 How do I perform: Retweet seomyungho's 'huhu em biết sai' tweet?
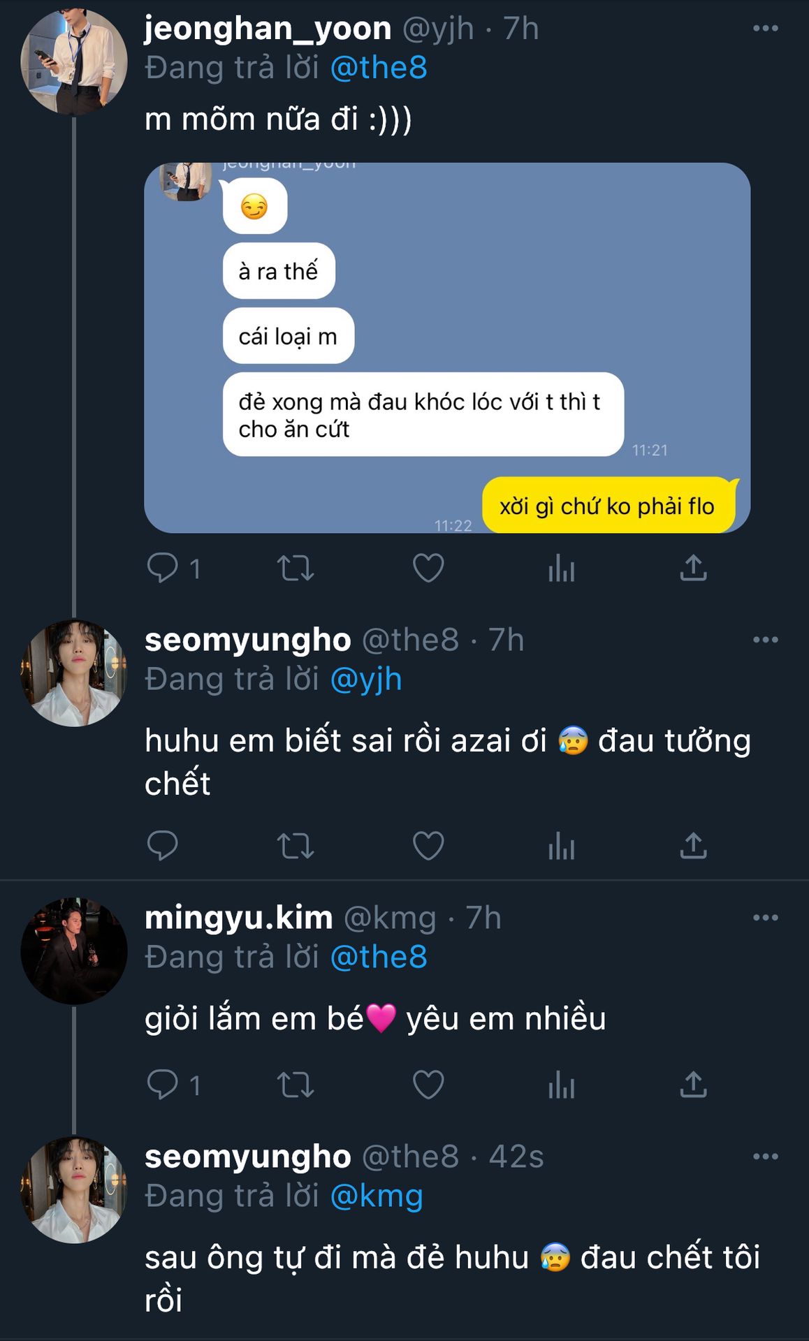[296, 846]
